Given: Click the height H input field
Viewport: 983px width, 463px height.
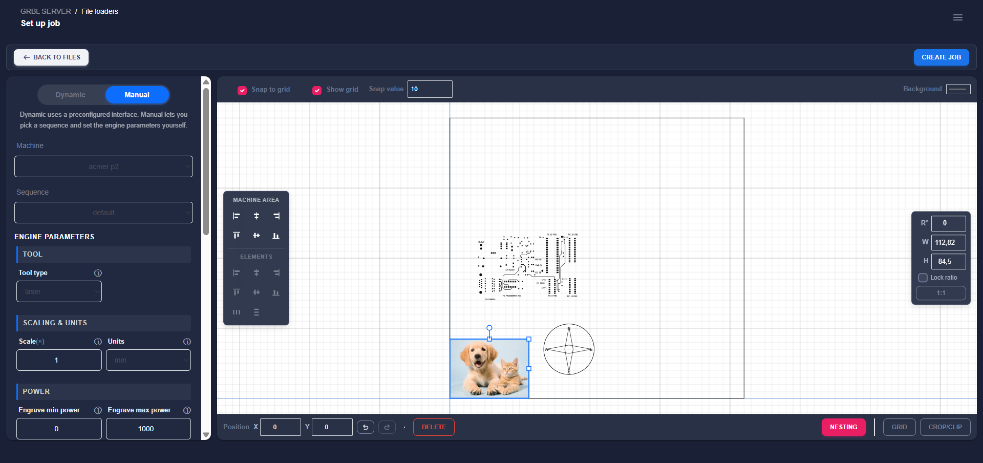Looking at the screenshot, I should [949, 261].
